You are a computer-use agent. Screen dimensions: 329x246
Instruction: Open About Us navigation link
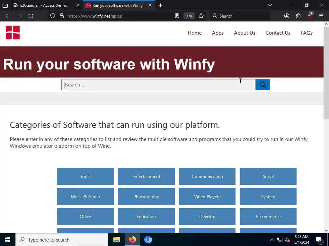coord(245,33)
